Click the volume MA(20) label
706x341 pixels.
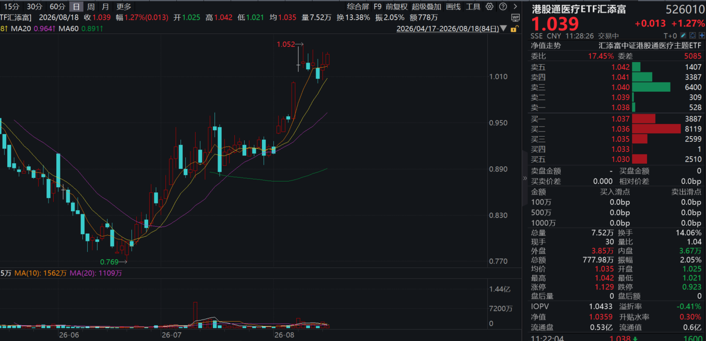click(96, 273)
